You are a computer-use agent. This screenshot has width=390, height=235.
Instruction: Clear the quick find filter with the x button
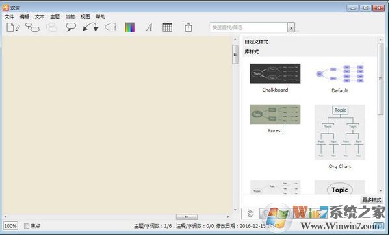[x=291, y=27]
